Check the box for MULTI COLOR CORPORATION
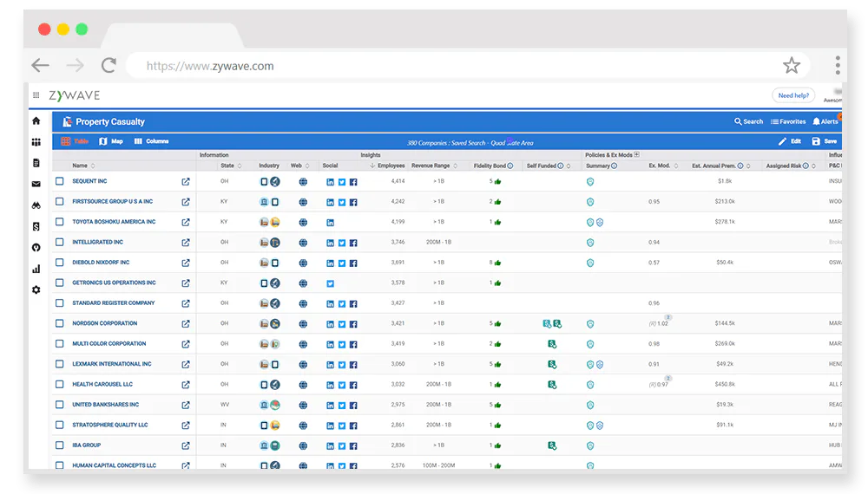This screenshot has width=868, height=494. 60,344
